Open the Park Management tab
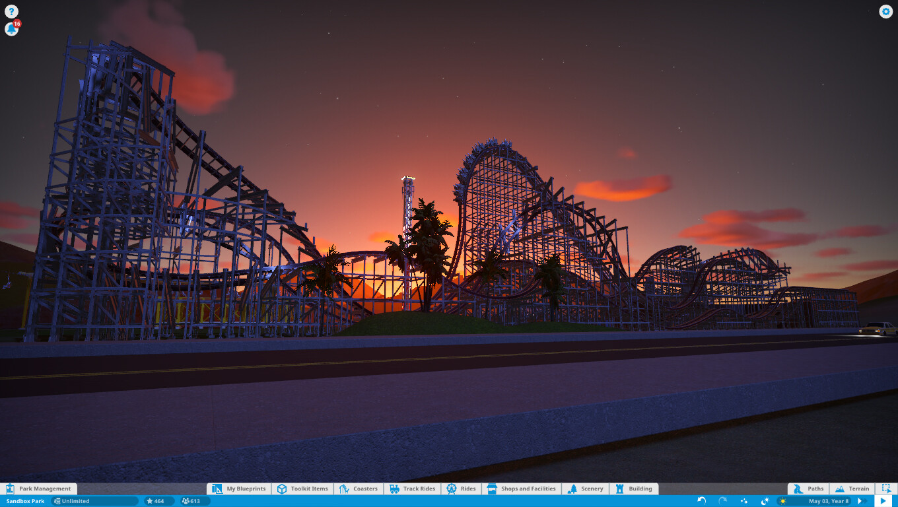This screenshot has width=898, height=507. pos(38,489)
